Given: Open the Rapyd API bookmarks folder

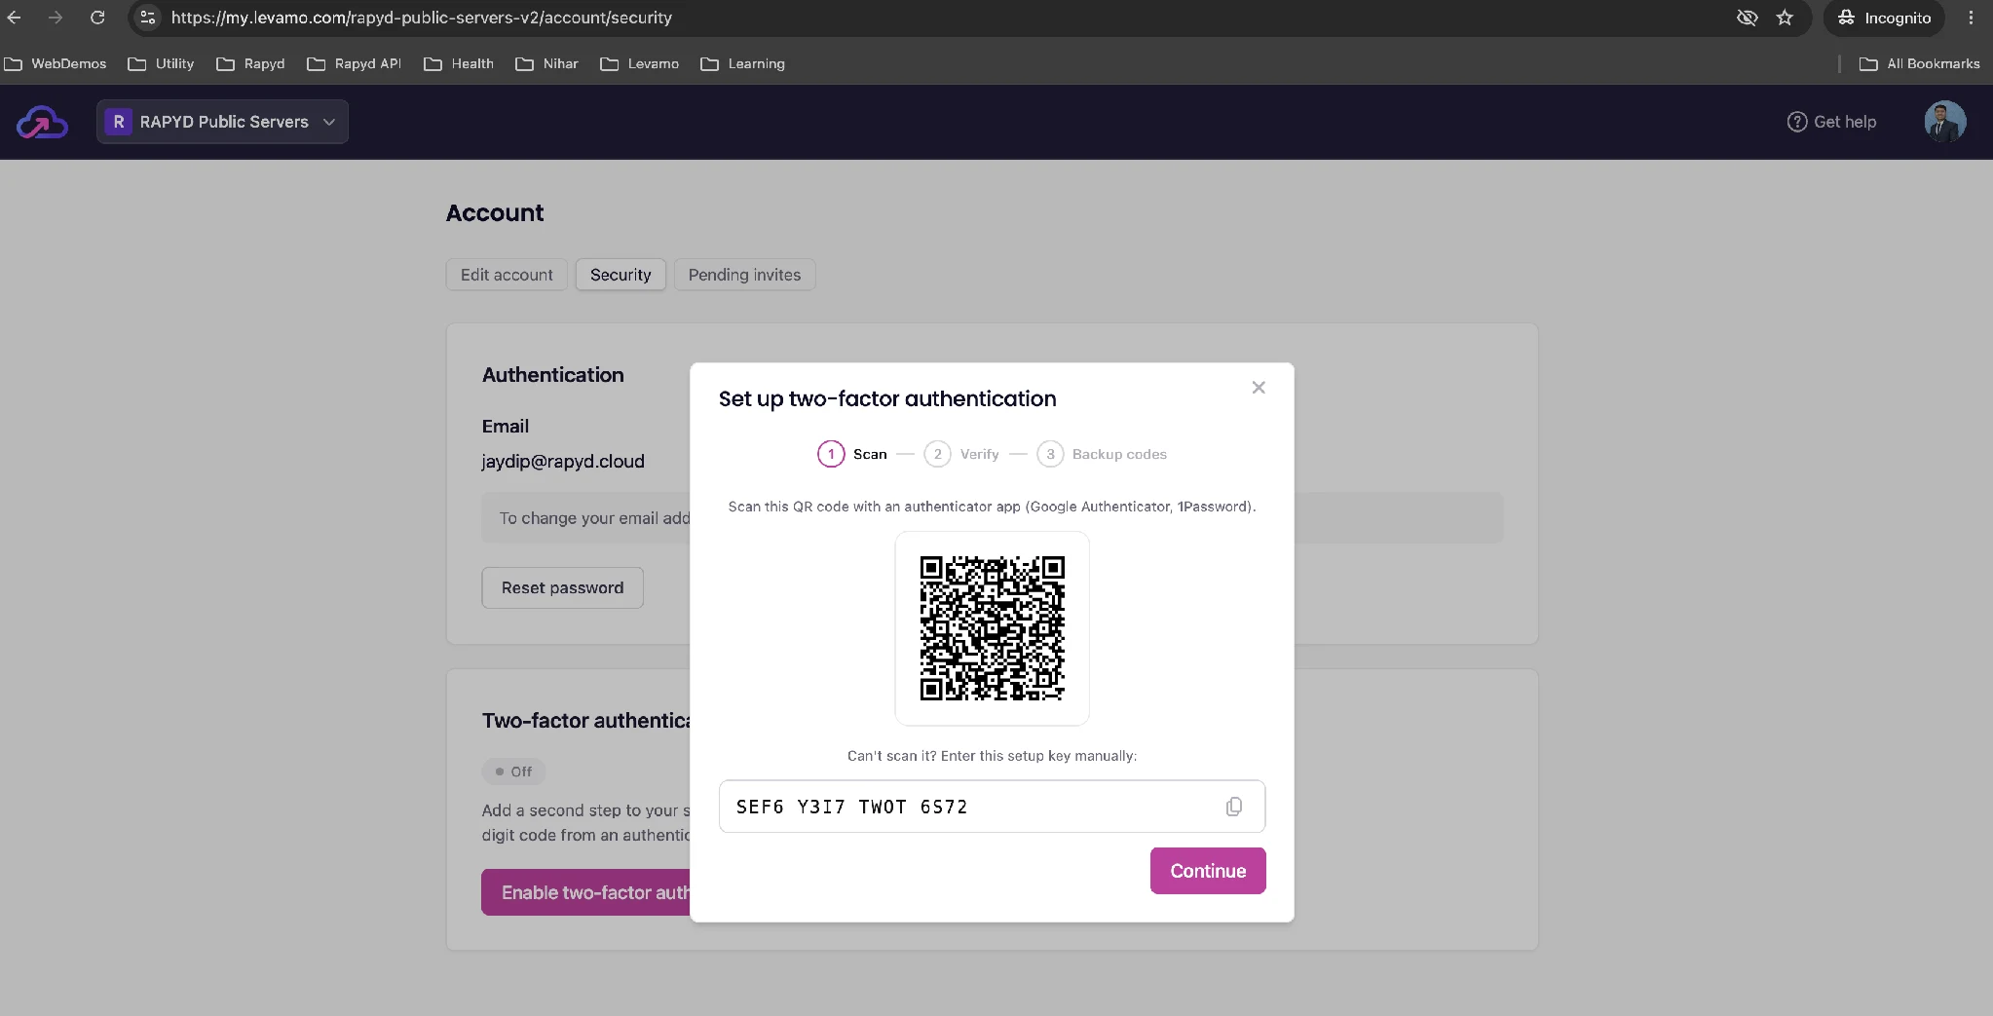Looking at the screenshot, I should [354, 63].
